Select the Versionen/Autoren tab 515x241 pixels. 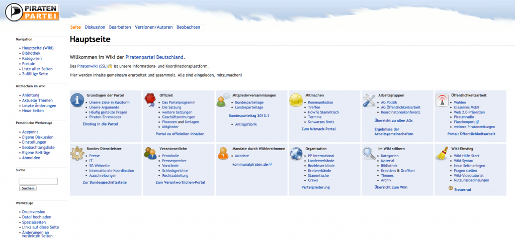click(153, 27)
